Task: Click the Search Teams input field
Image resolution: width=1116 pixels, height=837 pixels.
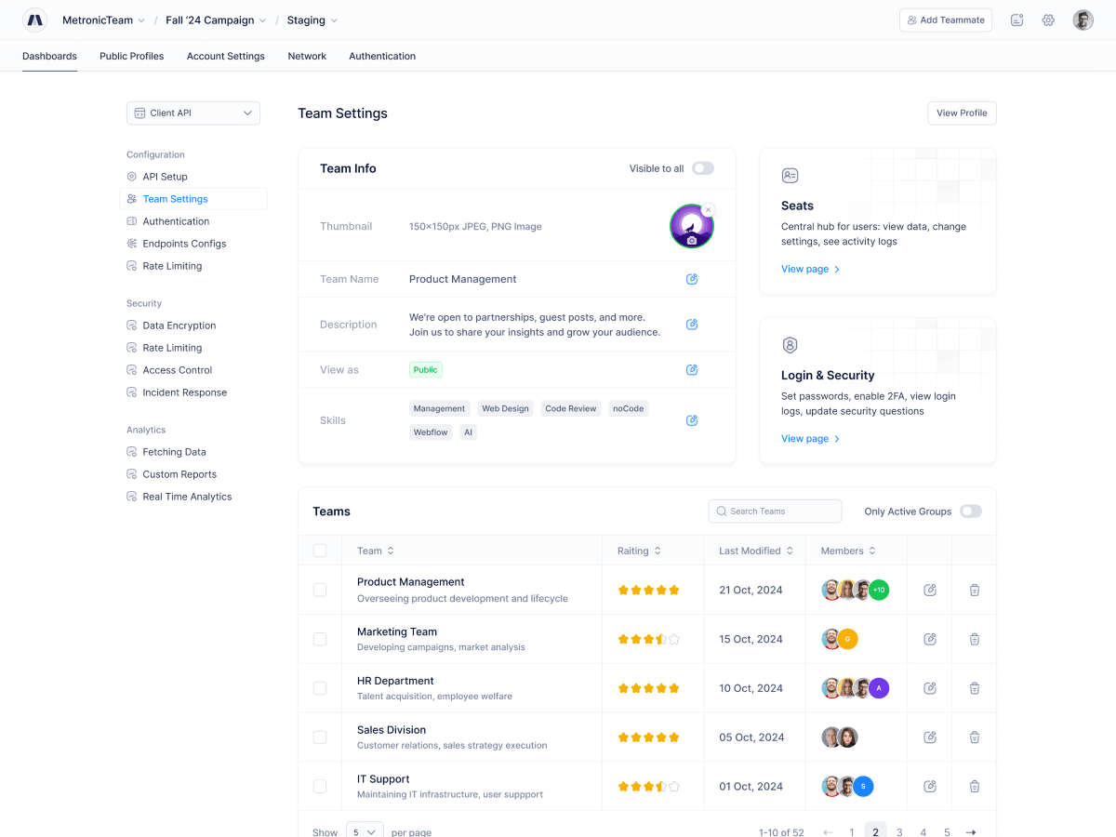Action: (x=775, y=511)
